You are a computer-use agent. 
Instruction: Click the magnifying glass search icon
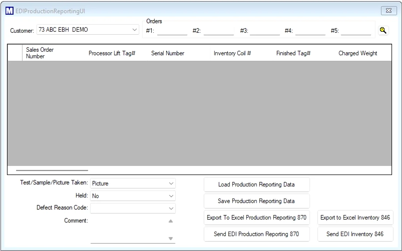383,30
